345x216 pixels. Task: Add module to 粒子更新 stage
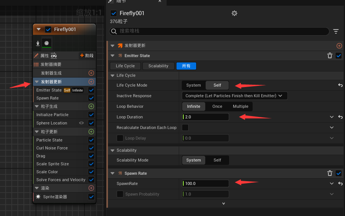coord(91,132)
